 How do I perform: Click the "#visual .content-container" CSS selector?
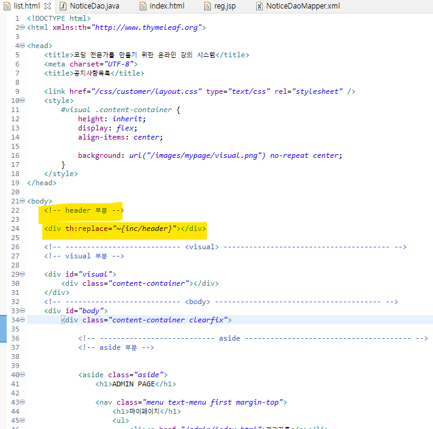click(116, 110)
